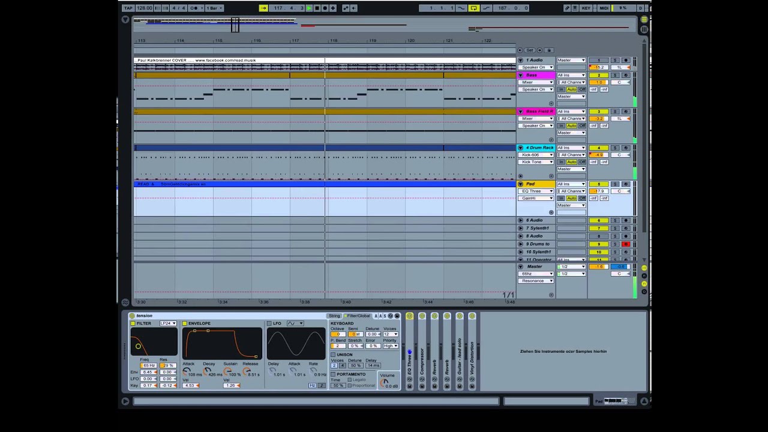
Task: Select LFO rate Hz mode button
Action: [x=313, y=385]
